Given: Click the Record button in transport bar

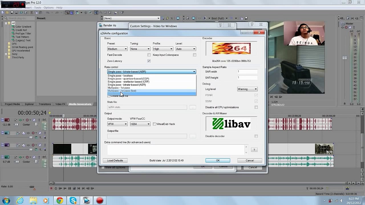Looking at the screenshot, I should pyautogui.click(x=51, y=188).
